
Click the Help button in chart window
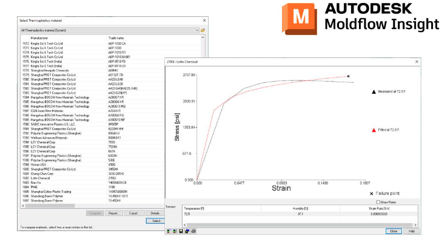[x=411, y=231]
